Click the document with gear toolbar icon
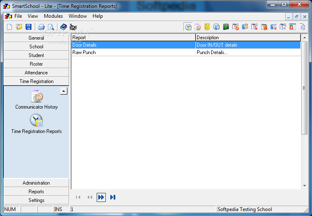312x216 pixels. (x=198, y=27)
